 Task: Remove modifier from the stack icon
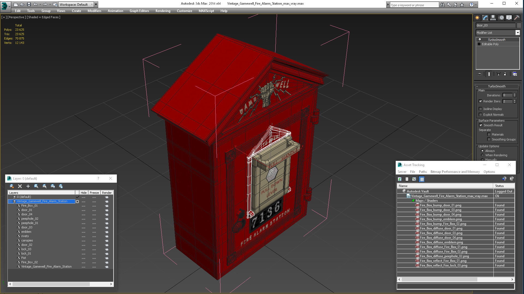[x=505, y=74]
